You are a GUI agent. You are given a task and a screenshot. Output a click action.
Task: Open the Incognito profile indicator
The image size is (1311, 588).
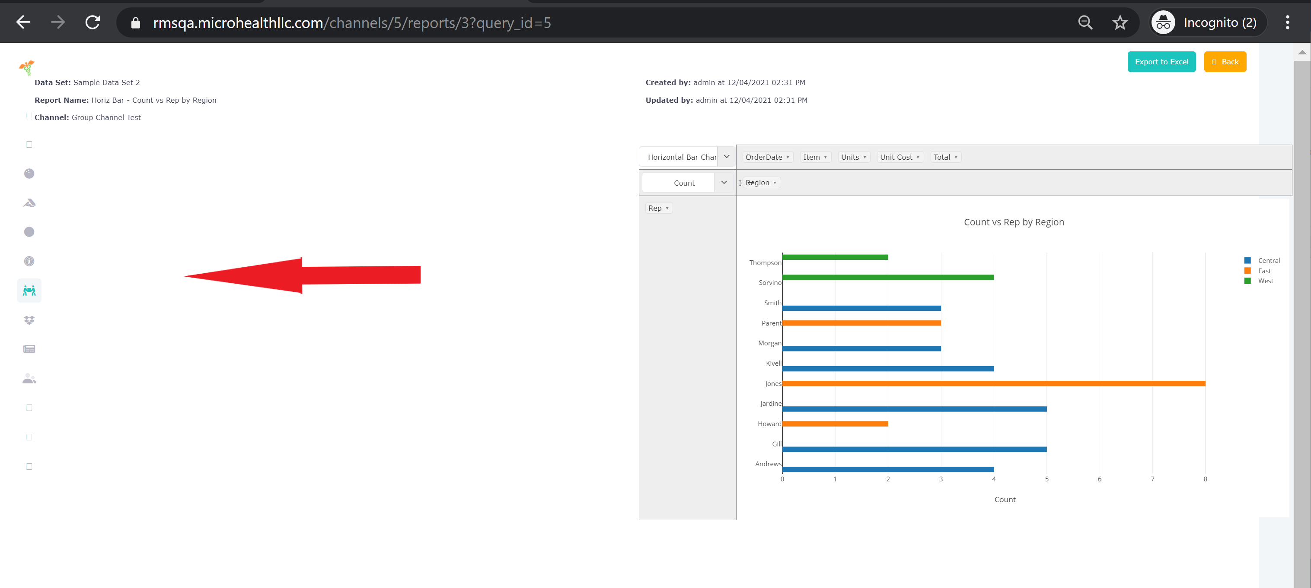1209,22
